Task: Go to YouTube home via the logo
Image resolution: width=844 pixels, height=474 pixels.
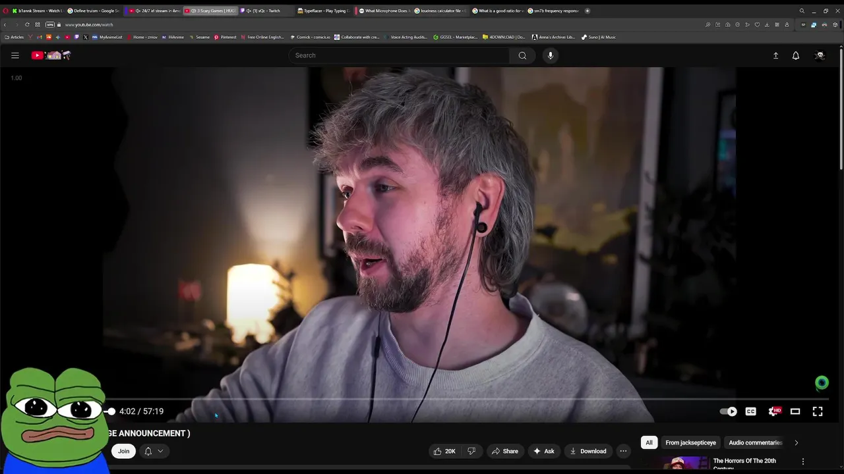Action: click(51, 55)
